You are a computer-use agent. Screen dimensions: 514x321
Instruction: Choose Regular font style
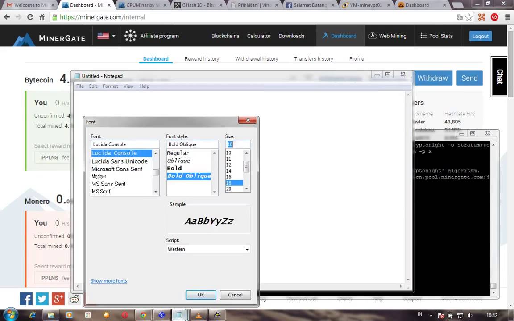178,153
